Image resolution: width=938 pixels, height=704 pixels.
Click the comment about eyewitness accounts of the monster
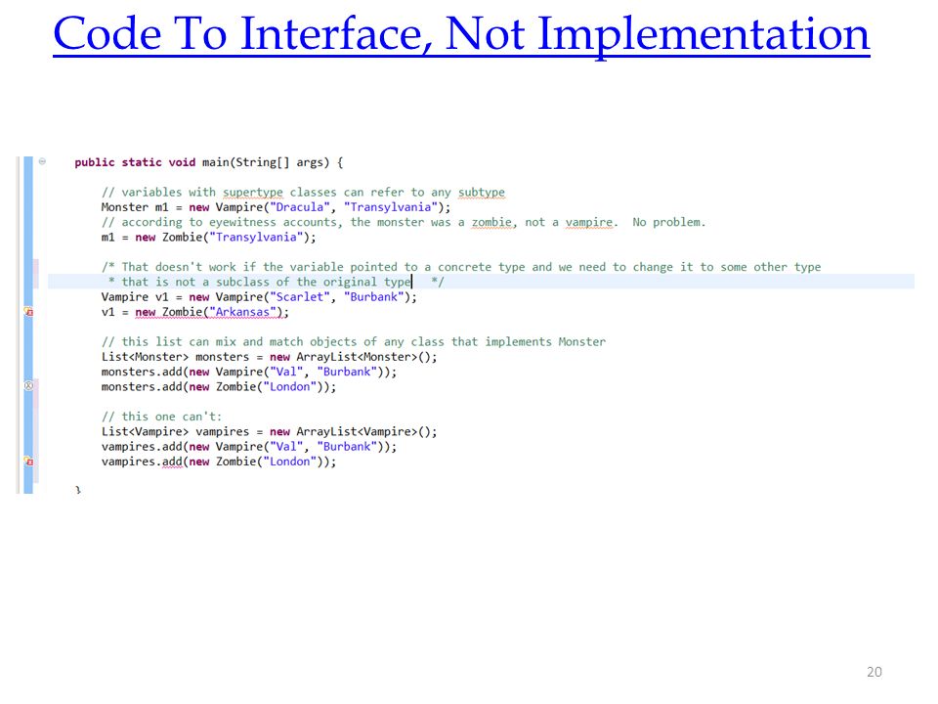pyautogui.click(x=404, y=222)
